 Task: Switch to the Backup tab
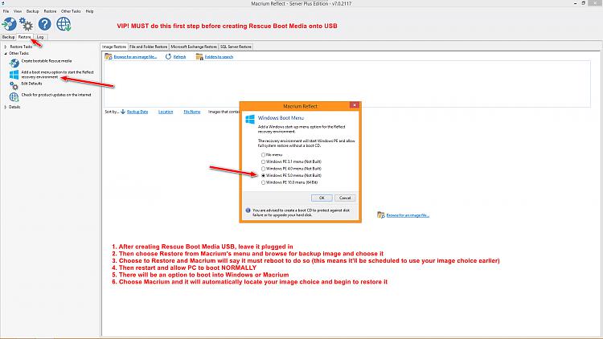[9, 37]
